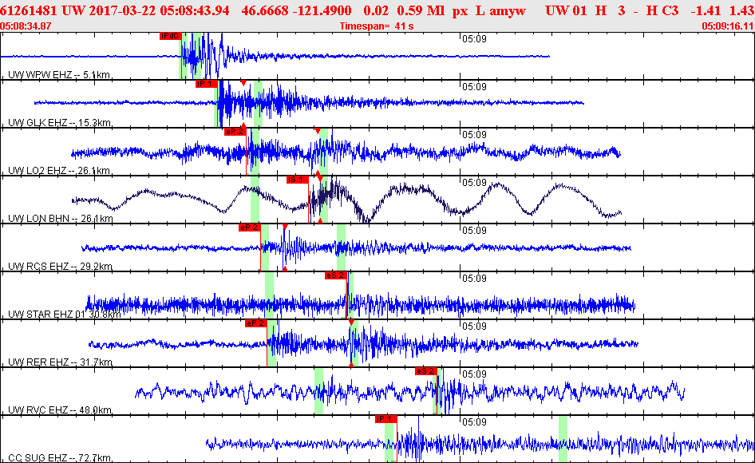Click the 05:09 tick label on SUG trace
755x463 pixels.
[x=474, y=422]
